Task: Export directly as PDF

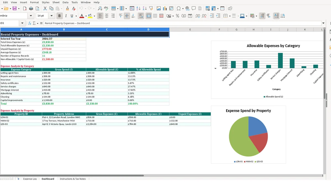Action: coord(25,9)
